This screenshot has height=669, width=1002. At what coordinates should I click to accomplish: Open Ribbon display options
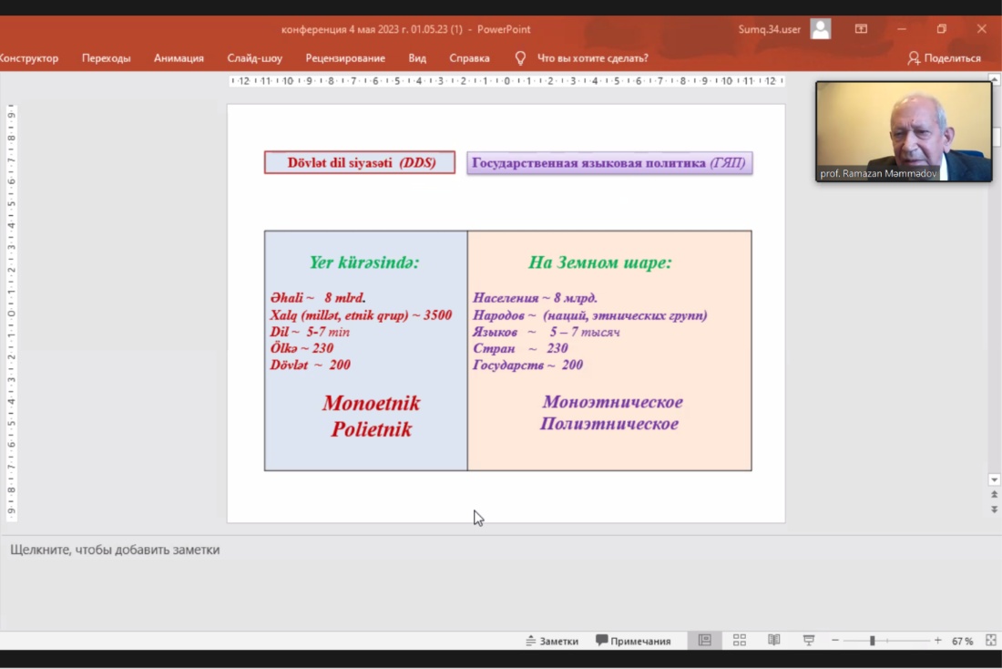tap(861, 29)
